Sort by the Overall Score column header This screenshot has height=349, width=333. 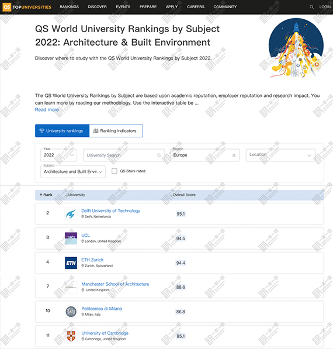coord(183,195)
